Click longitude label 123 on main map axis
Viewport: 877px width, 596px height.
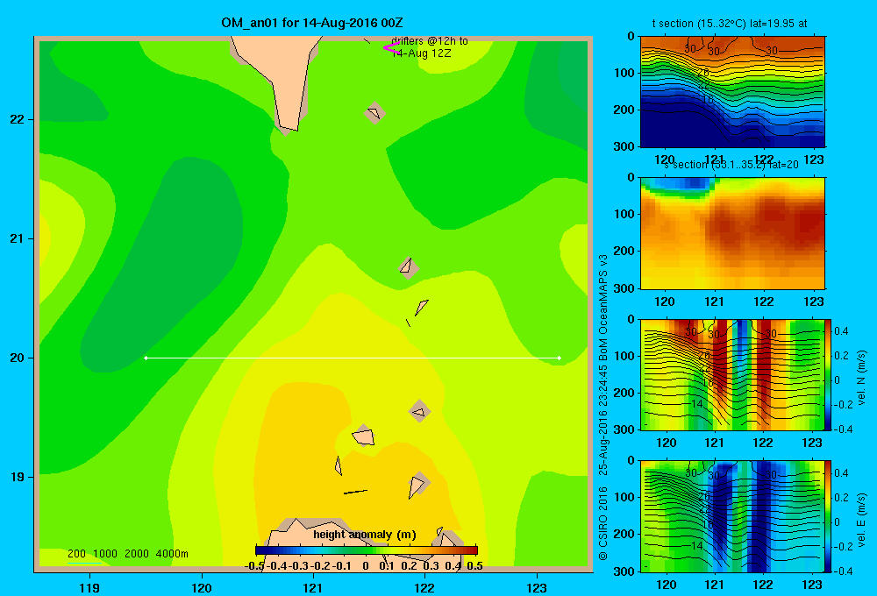537,587
